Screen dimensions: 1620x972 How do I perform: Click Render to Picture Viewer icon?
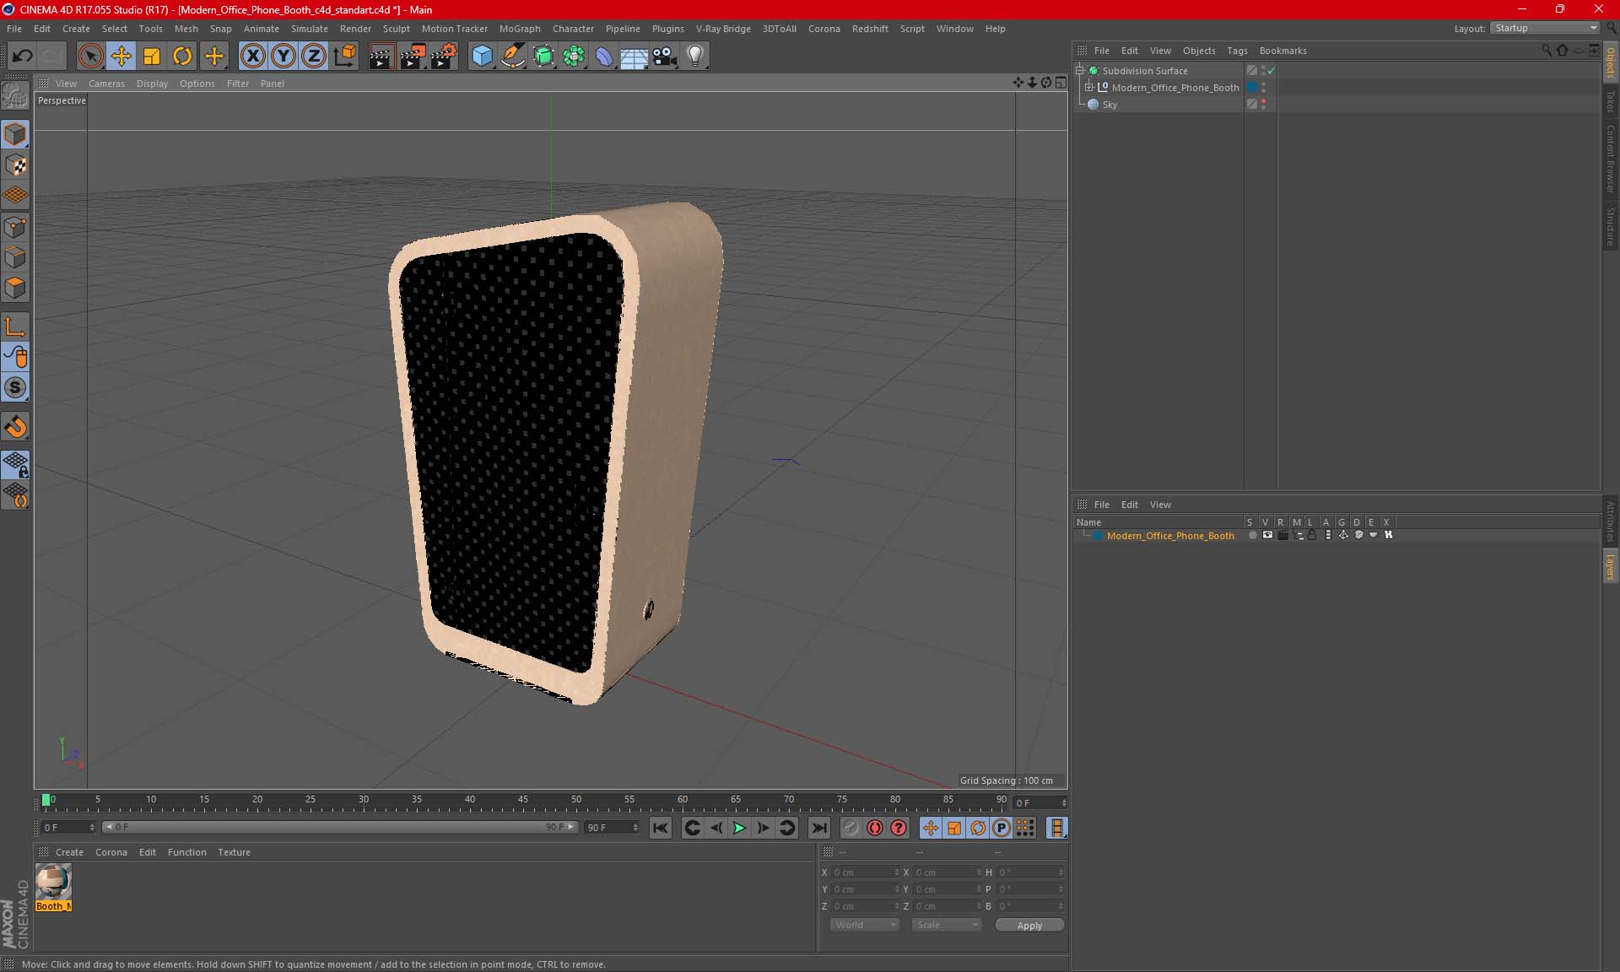tap(413, 57)
